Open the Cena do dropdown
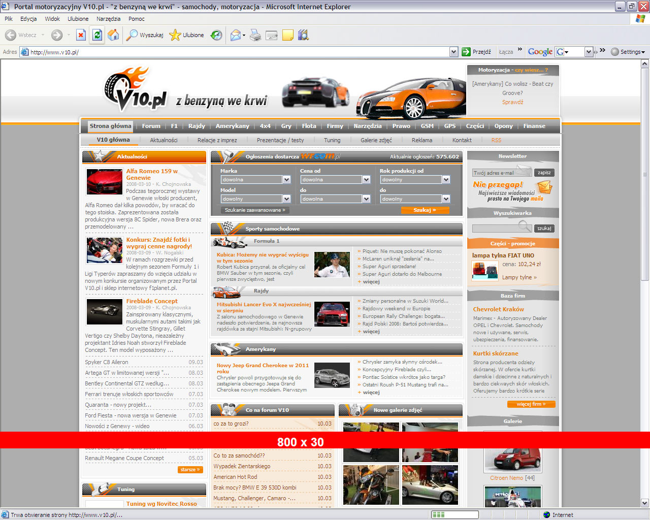650x520 pixels. pyautogui.click(x=366, y=199)
